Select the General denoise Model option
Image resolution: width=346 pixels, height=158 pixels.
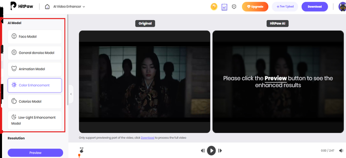[x=35, y=53]
